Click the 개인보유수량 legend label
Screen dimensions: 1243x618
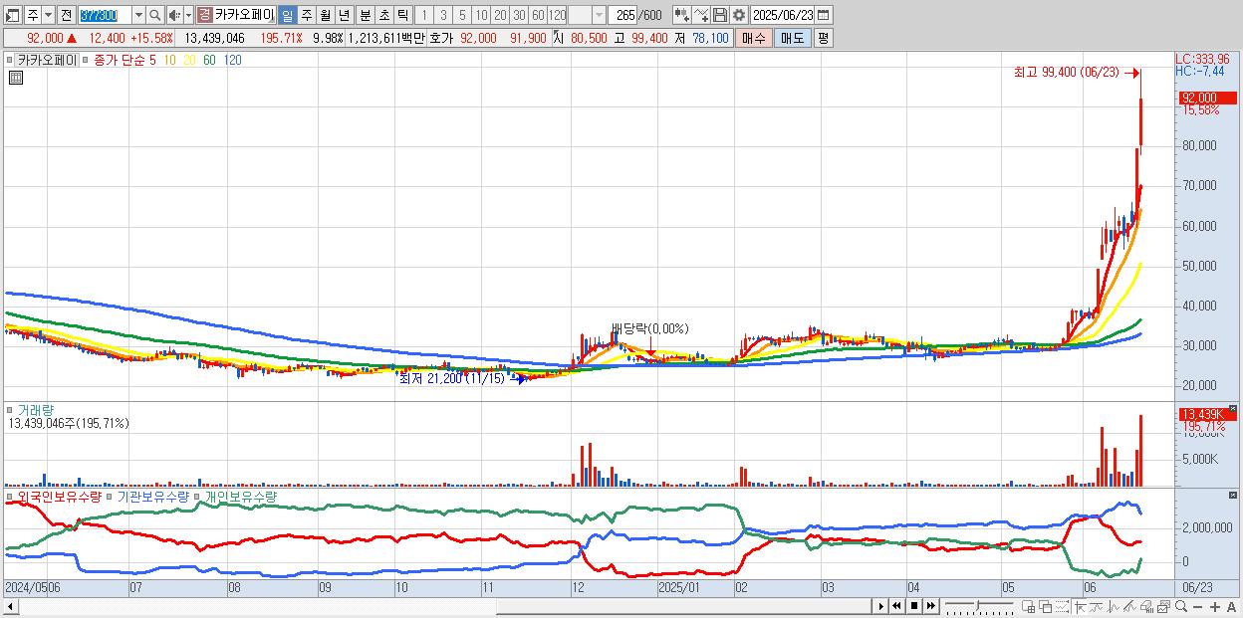pos(240,496)
